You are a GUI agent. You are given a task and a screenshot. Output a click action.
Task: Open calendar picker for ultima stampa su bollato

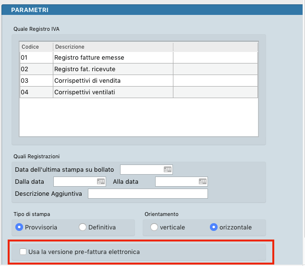pos(167,169)
